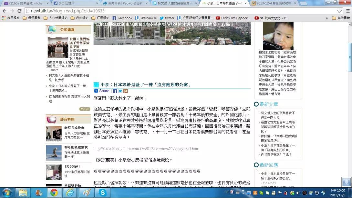Image resolution: width=352 pixels, height=198 pixels.
Task: Reload the current page
Action: 19,11
